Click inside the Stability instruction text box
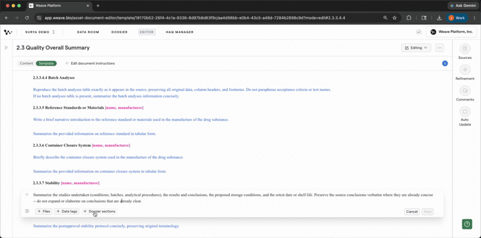481x238 pixels. [233, 198]
